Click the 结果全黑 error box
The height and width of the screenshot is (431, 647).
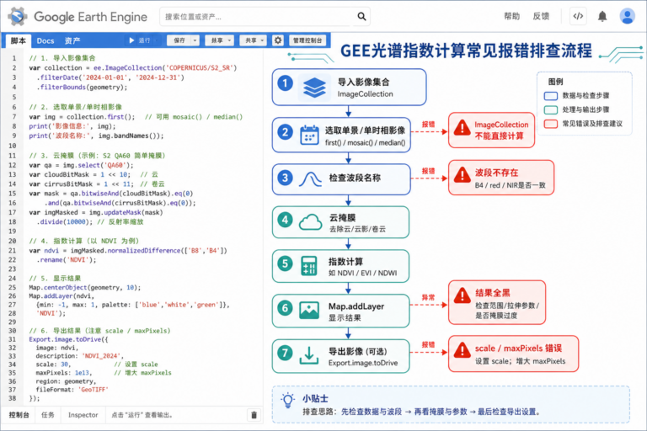coord(497,302)
